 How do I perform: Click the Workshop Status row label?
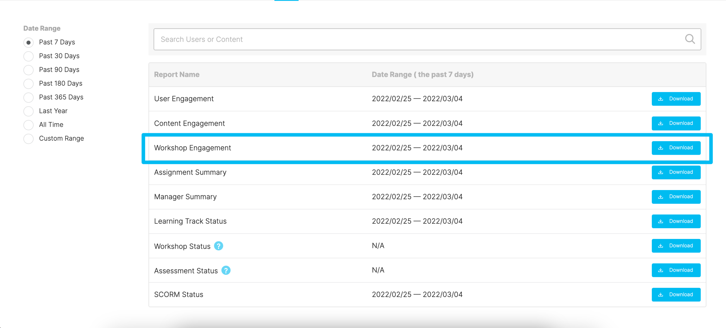[182, 246]
